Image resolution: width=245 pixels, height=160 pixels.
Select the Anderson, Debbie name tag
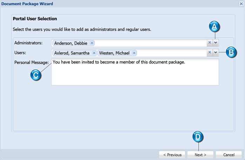[x=74, y=43]
